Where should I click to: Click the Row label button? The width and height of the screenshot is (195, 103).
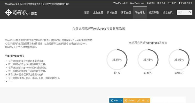[x=116, y=100]
